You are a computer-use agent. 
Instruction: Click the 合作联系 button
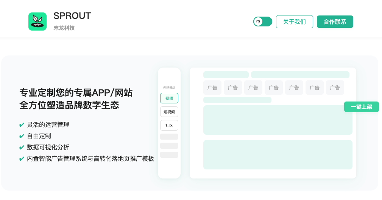tap(335, 22)
